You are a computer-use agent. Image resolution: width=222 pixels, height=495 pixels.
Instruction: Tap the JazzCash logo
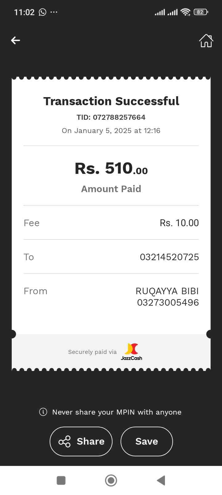click(132, 352)
